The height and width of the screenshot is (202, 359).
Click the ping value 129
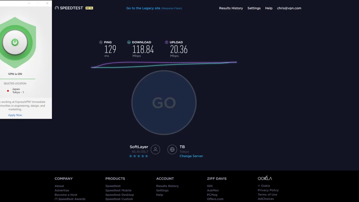[110, 50]
